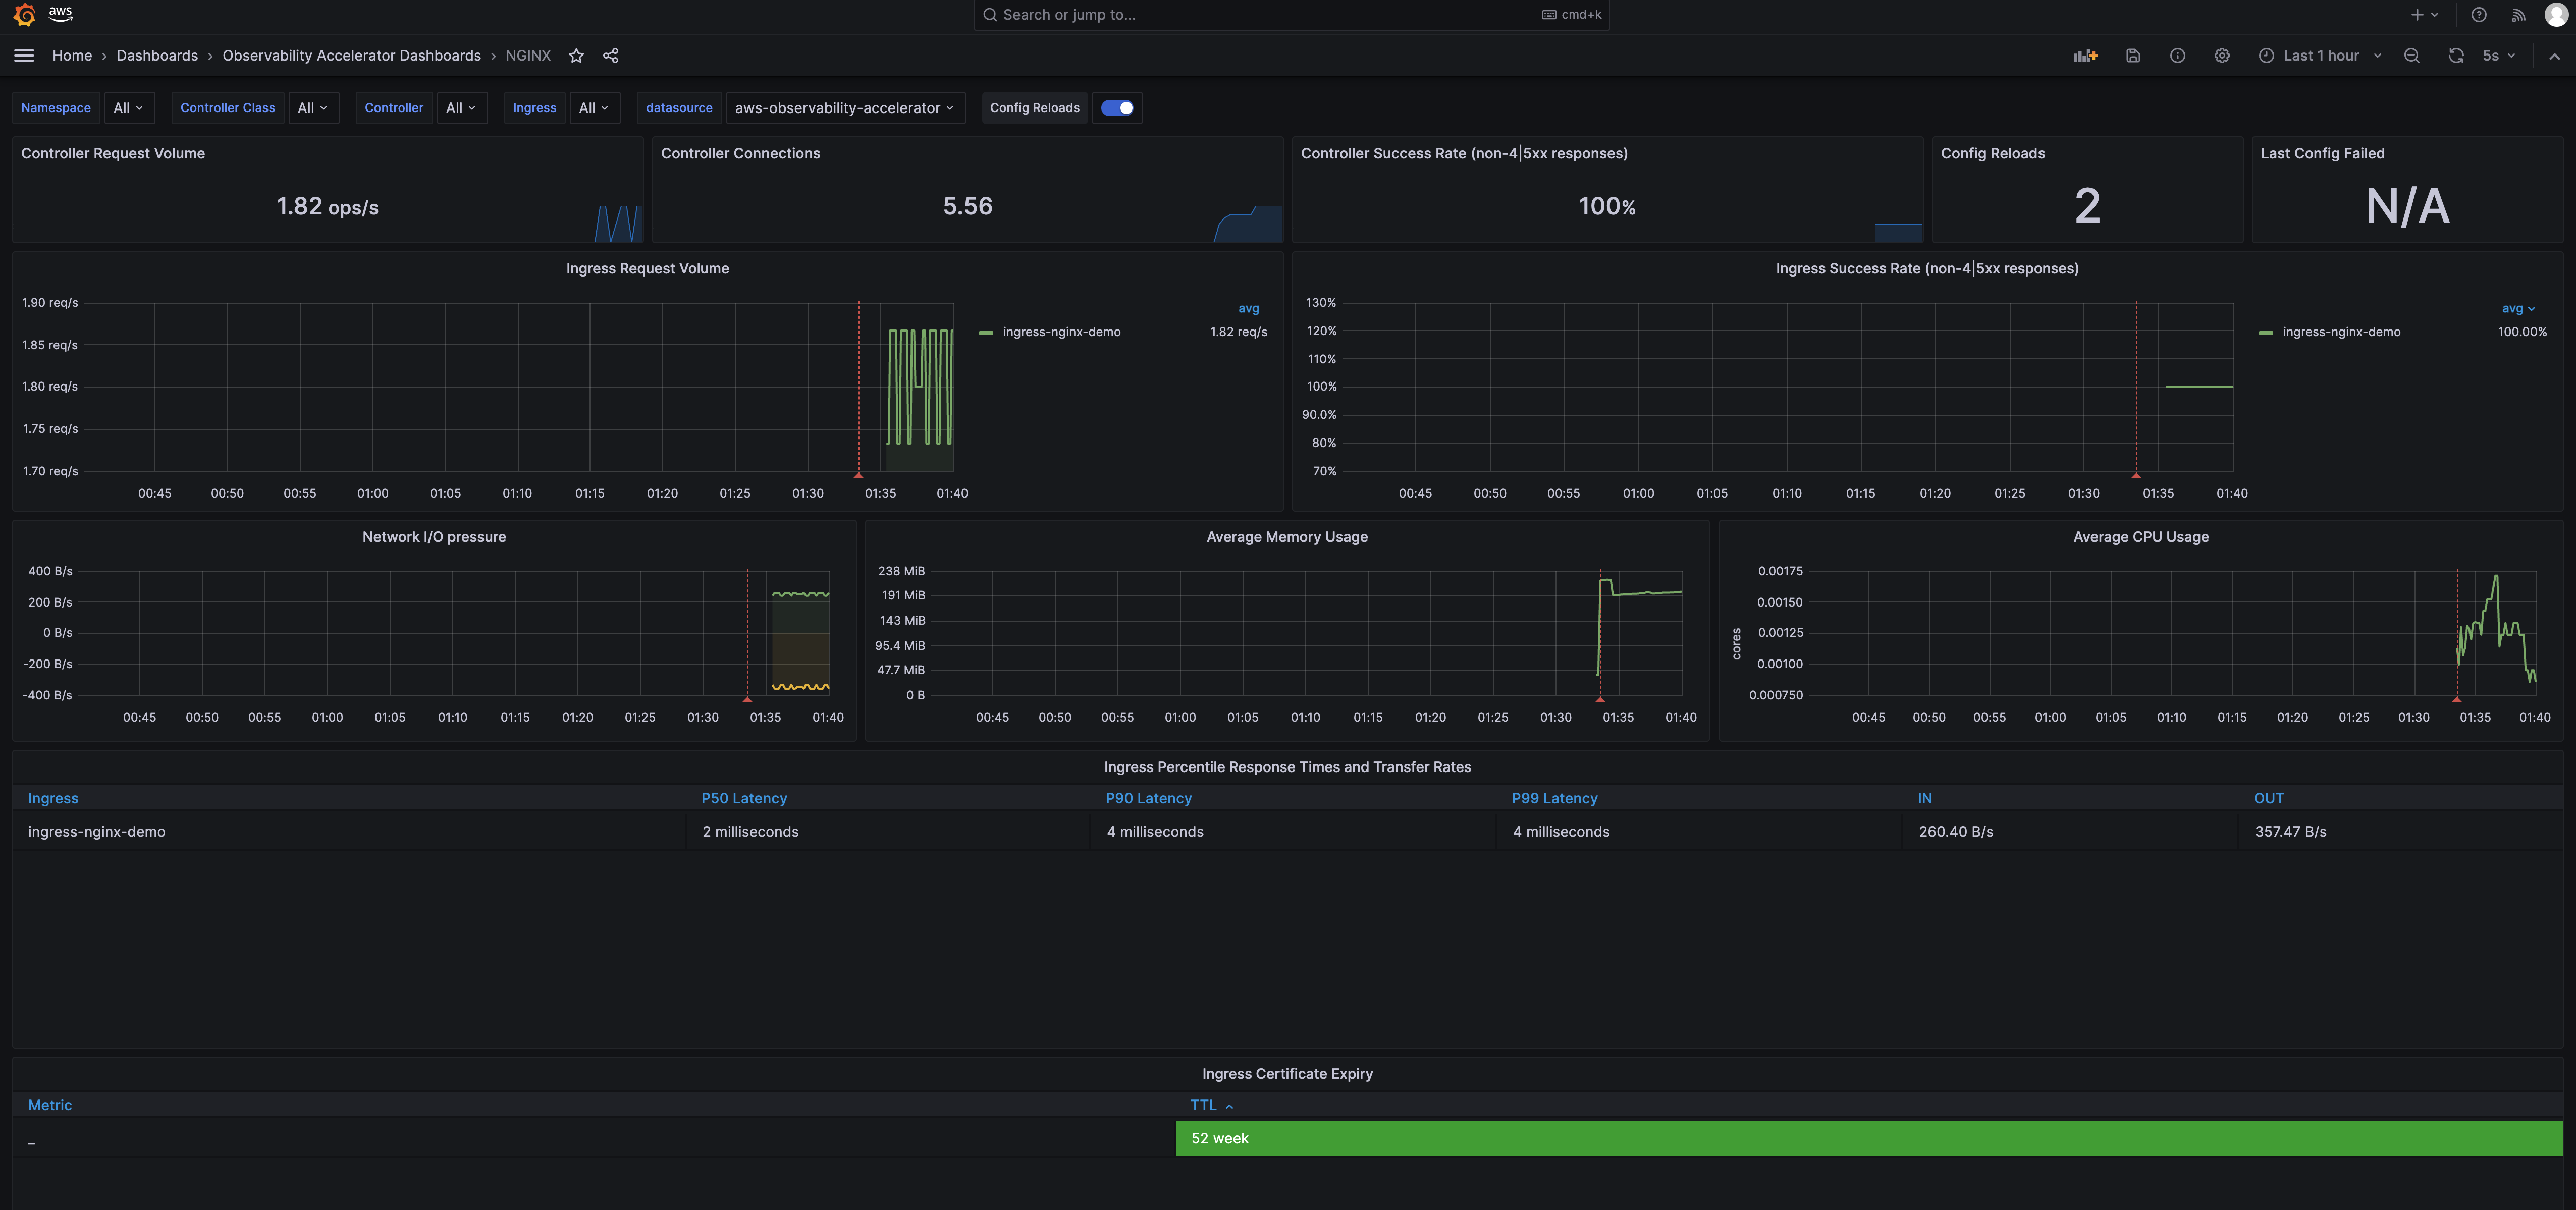
Task: Open dashboard settings gear icon
Action: tap(2222, 56)
